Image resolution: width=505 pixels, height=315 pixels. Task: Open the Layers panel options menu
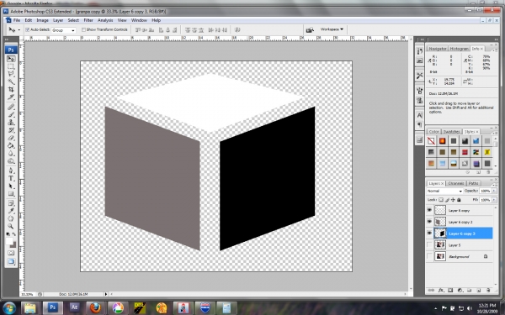click(494, 185)
